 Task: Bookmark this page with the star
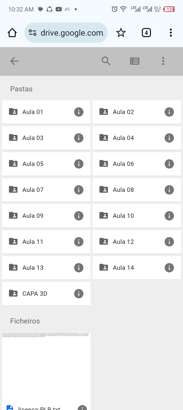(121, 33)
